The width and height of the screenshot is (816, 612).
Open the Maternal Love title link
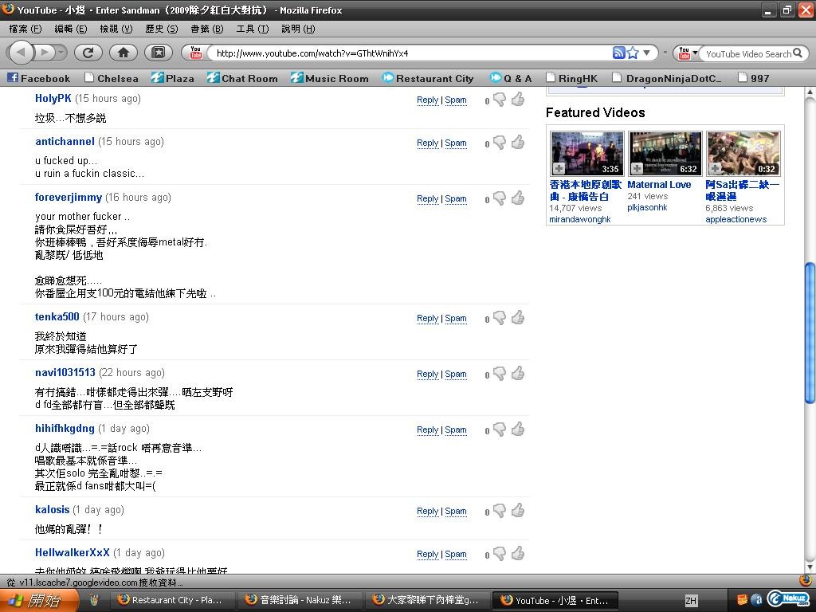659,185
